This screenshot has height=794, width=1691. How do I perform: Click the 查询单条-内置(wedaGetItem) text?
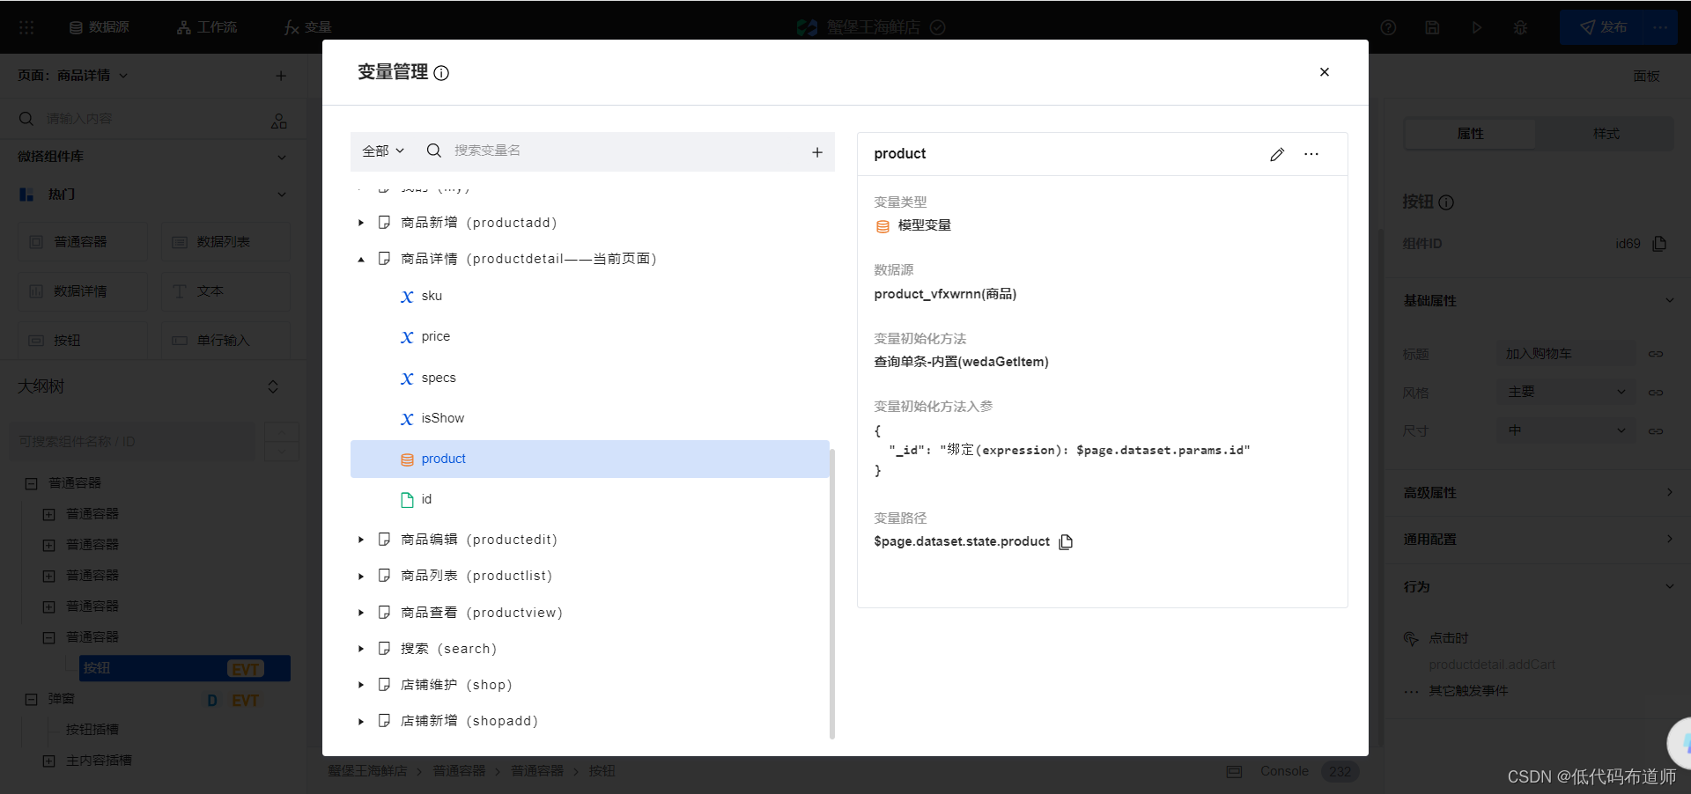961,362
